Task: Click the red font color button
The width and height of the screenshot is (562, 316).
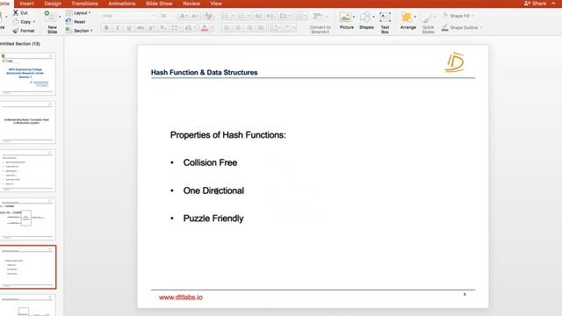Action: [205, 27]
